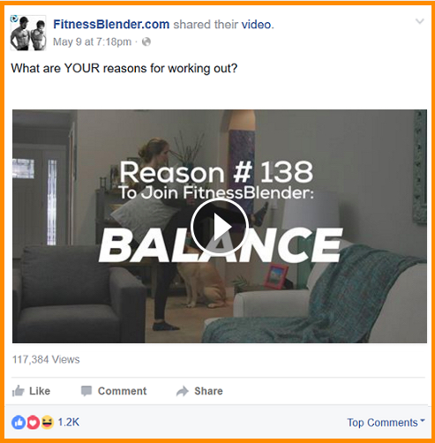Viewport: 435px width, 443px height.
Task: Open the May 9 at 7:18pm timestamp
Action: tap(92, 41)
